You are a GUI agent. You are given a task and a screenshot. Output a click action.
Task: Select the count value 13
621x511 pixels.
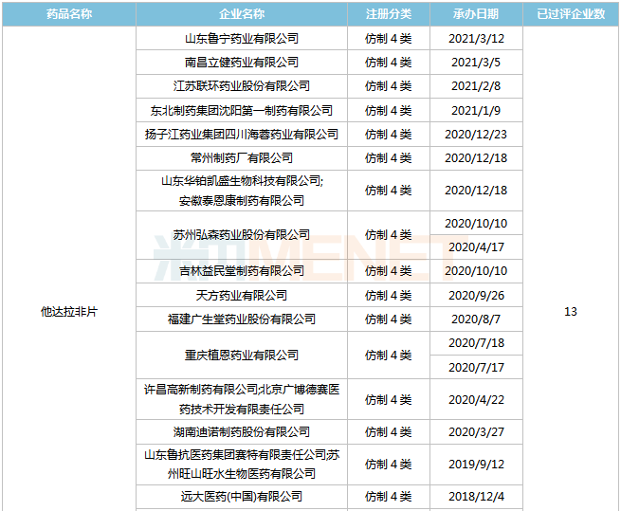(x=571, y=312)
